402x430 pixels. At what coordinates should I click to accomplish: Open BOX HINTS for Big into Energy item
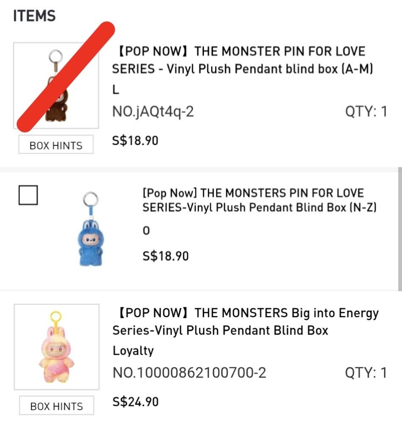(x=56, y=406)
